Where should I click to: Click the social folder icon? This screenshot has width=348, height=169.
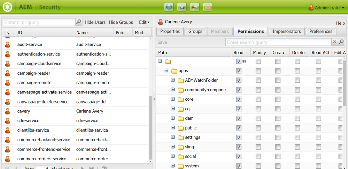(181, 157)
